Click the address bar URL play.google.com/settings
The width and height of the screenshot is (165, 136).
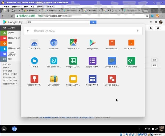point(55,16)
